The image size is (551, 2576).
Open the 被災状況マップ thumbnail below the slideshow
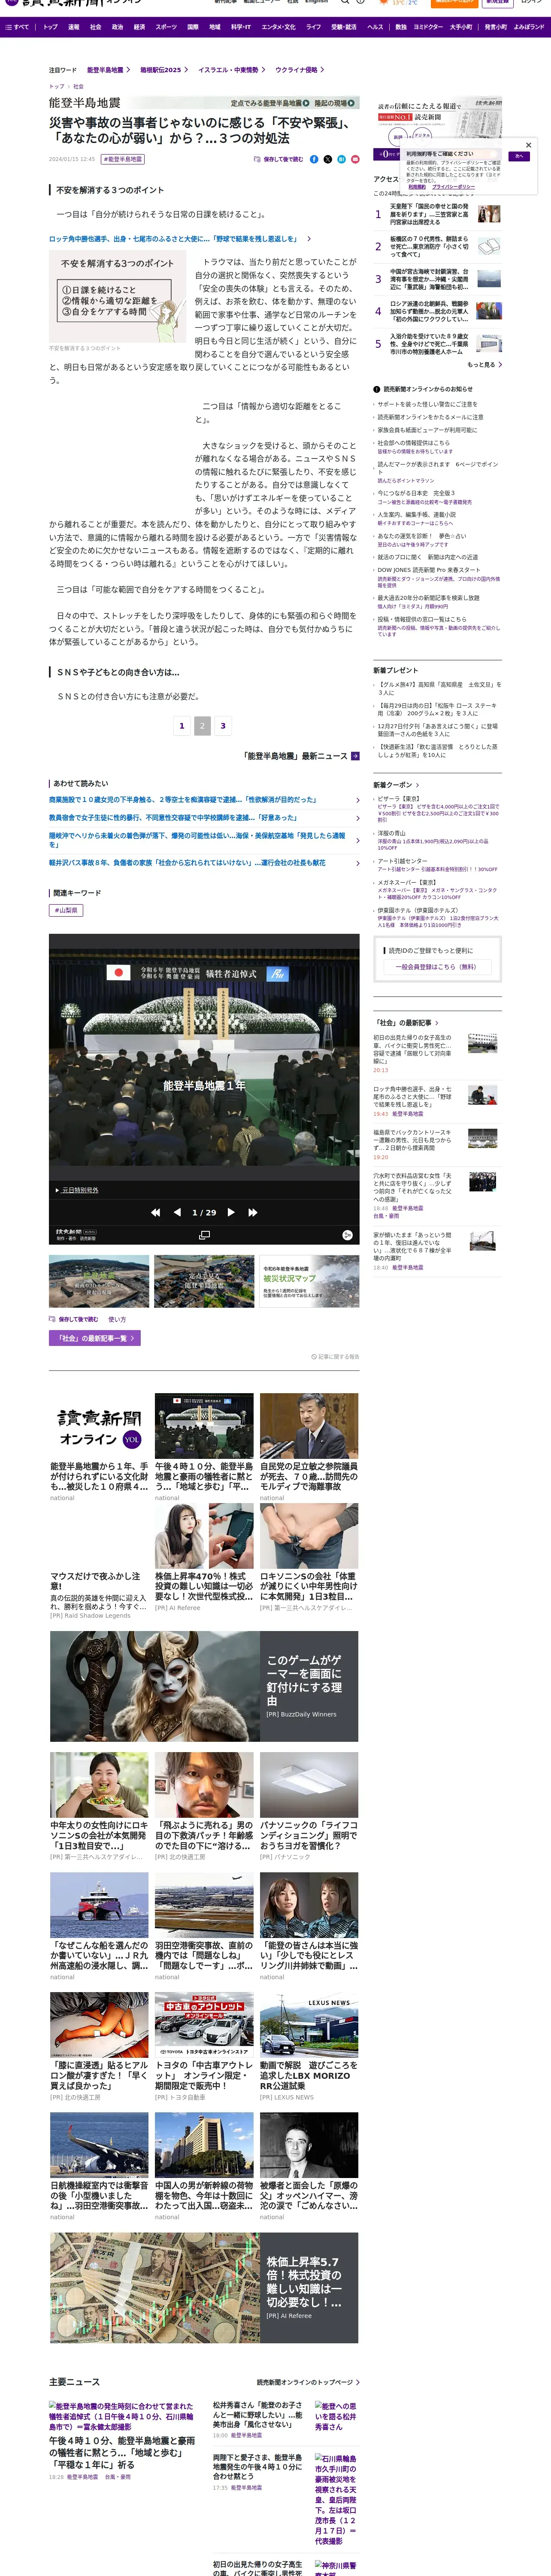tap(309, 1282)
